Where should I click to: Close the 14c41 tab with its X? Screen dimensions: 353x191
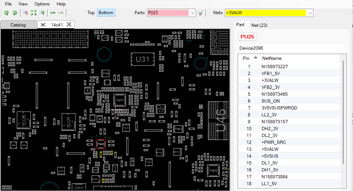pos(69,24)
